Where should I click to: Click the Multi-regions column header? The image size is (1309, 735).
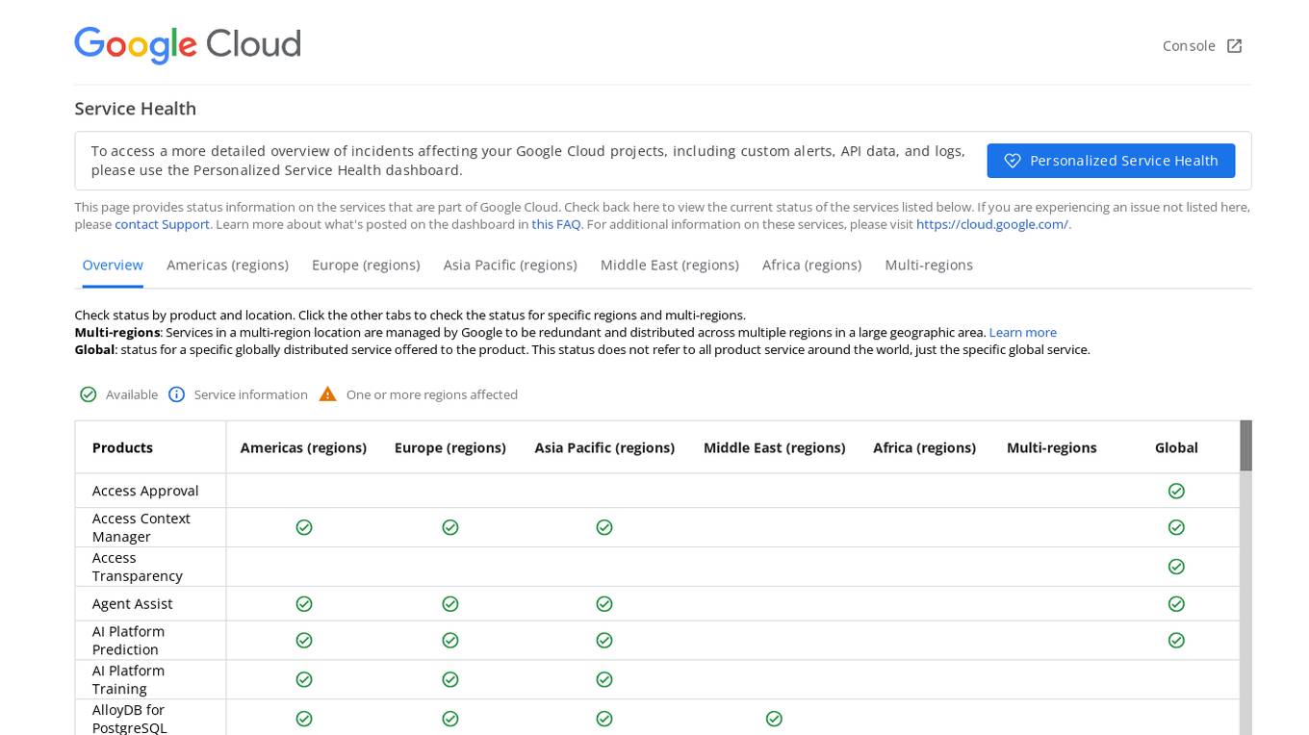(x=1051, y=447)
